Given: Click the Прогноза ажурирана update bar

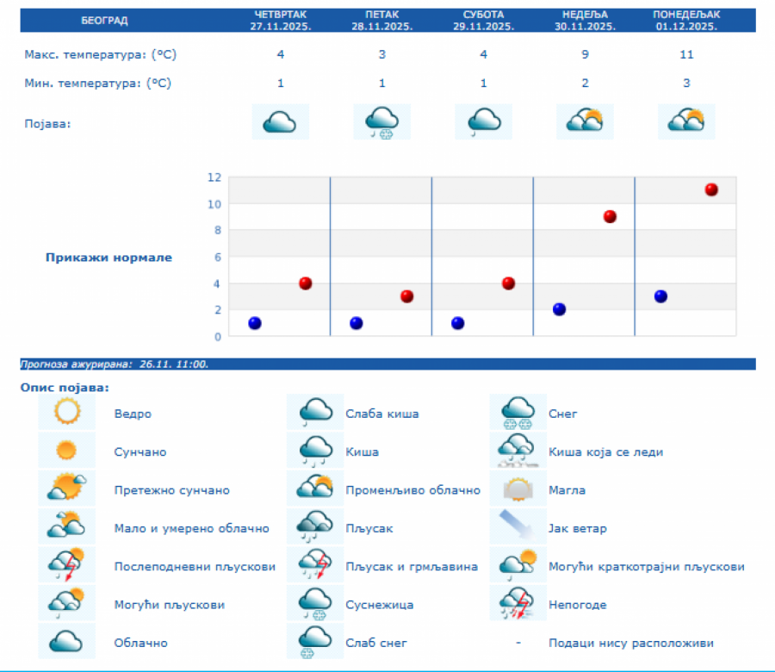Looking at the screenshot, I should pos(387,364).
